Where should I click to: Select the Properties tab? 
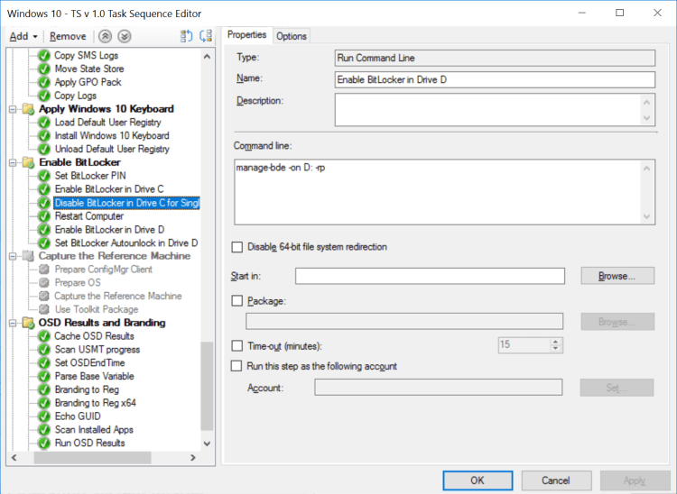click(246, 35)
